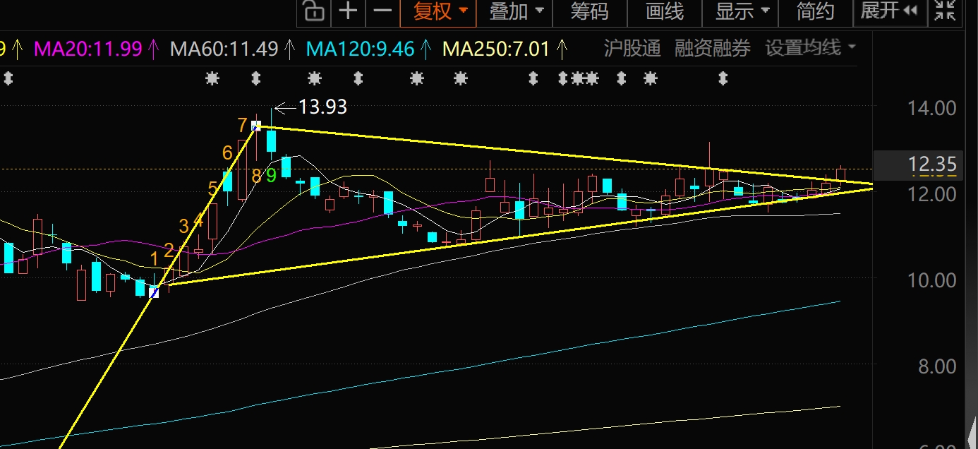Image resolution: width=978 pixels, height=449 pixels.
Task: Zoom out chart with the minus icon
Action: pyautogui.click(x=382, y=11)
